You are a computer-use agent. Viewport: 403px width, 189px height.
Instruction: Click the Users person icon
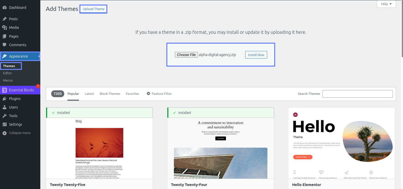(x=5, y=107)
